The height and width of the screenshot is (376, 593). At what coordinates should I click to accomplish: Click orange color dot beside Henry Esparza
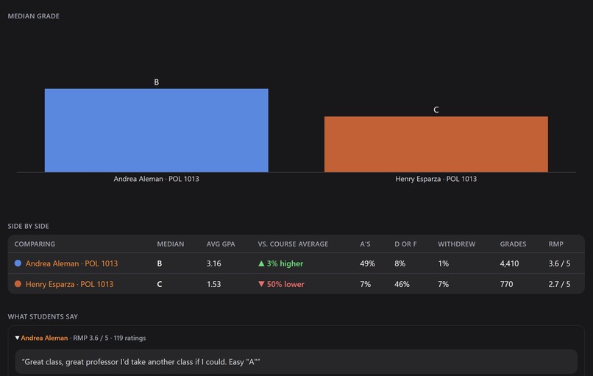point(18,284)
